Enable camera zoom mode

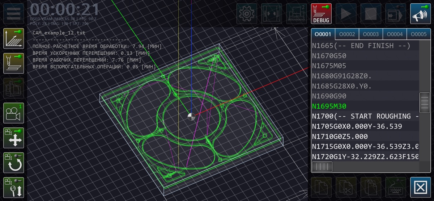(14, 187)
